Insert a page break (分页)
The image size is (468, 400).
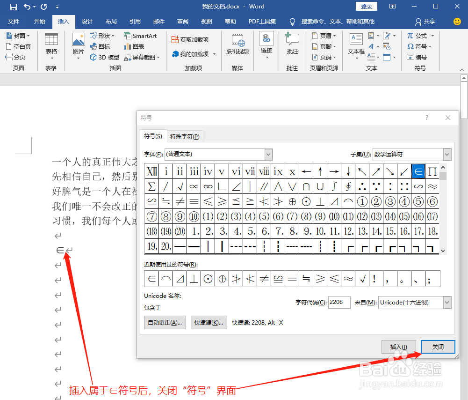point(15,57)
